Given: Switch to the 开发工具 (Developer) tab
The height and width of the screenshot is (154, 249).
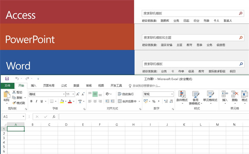Looking at the screenshot, I should (116, 86).
